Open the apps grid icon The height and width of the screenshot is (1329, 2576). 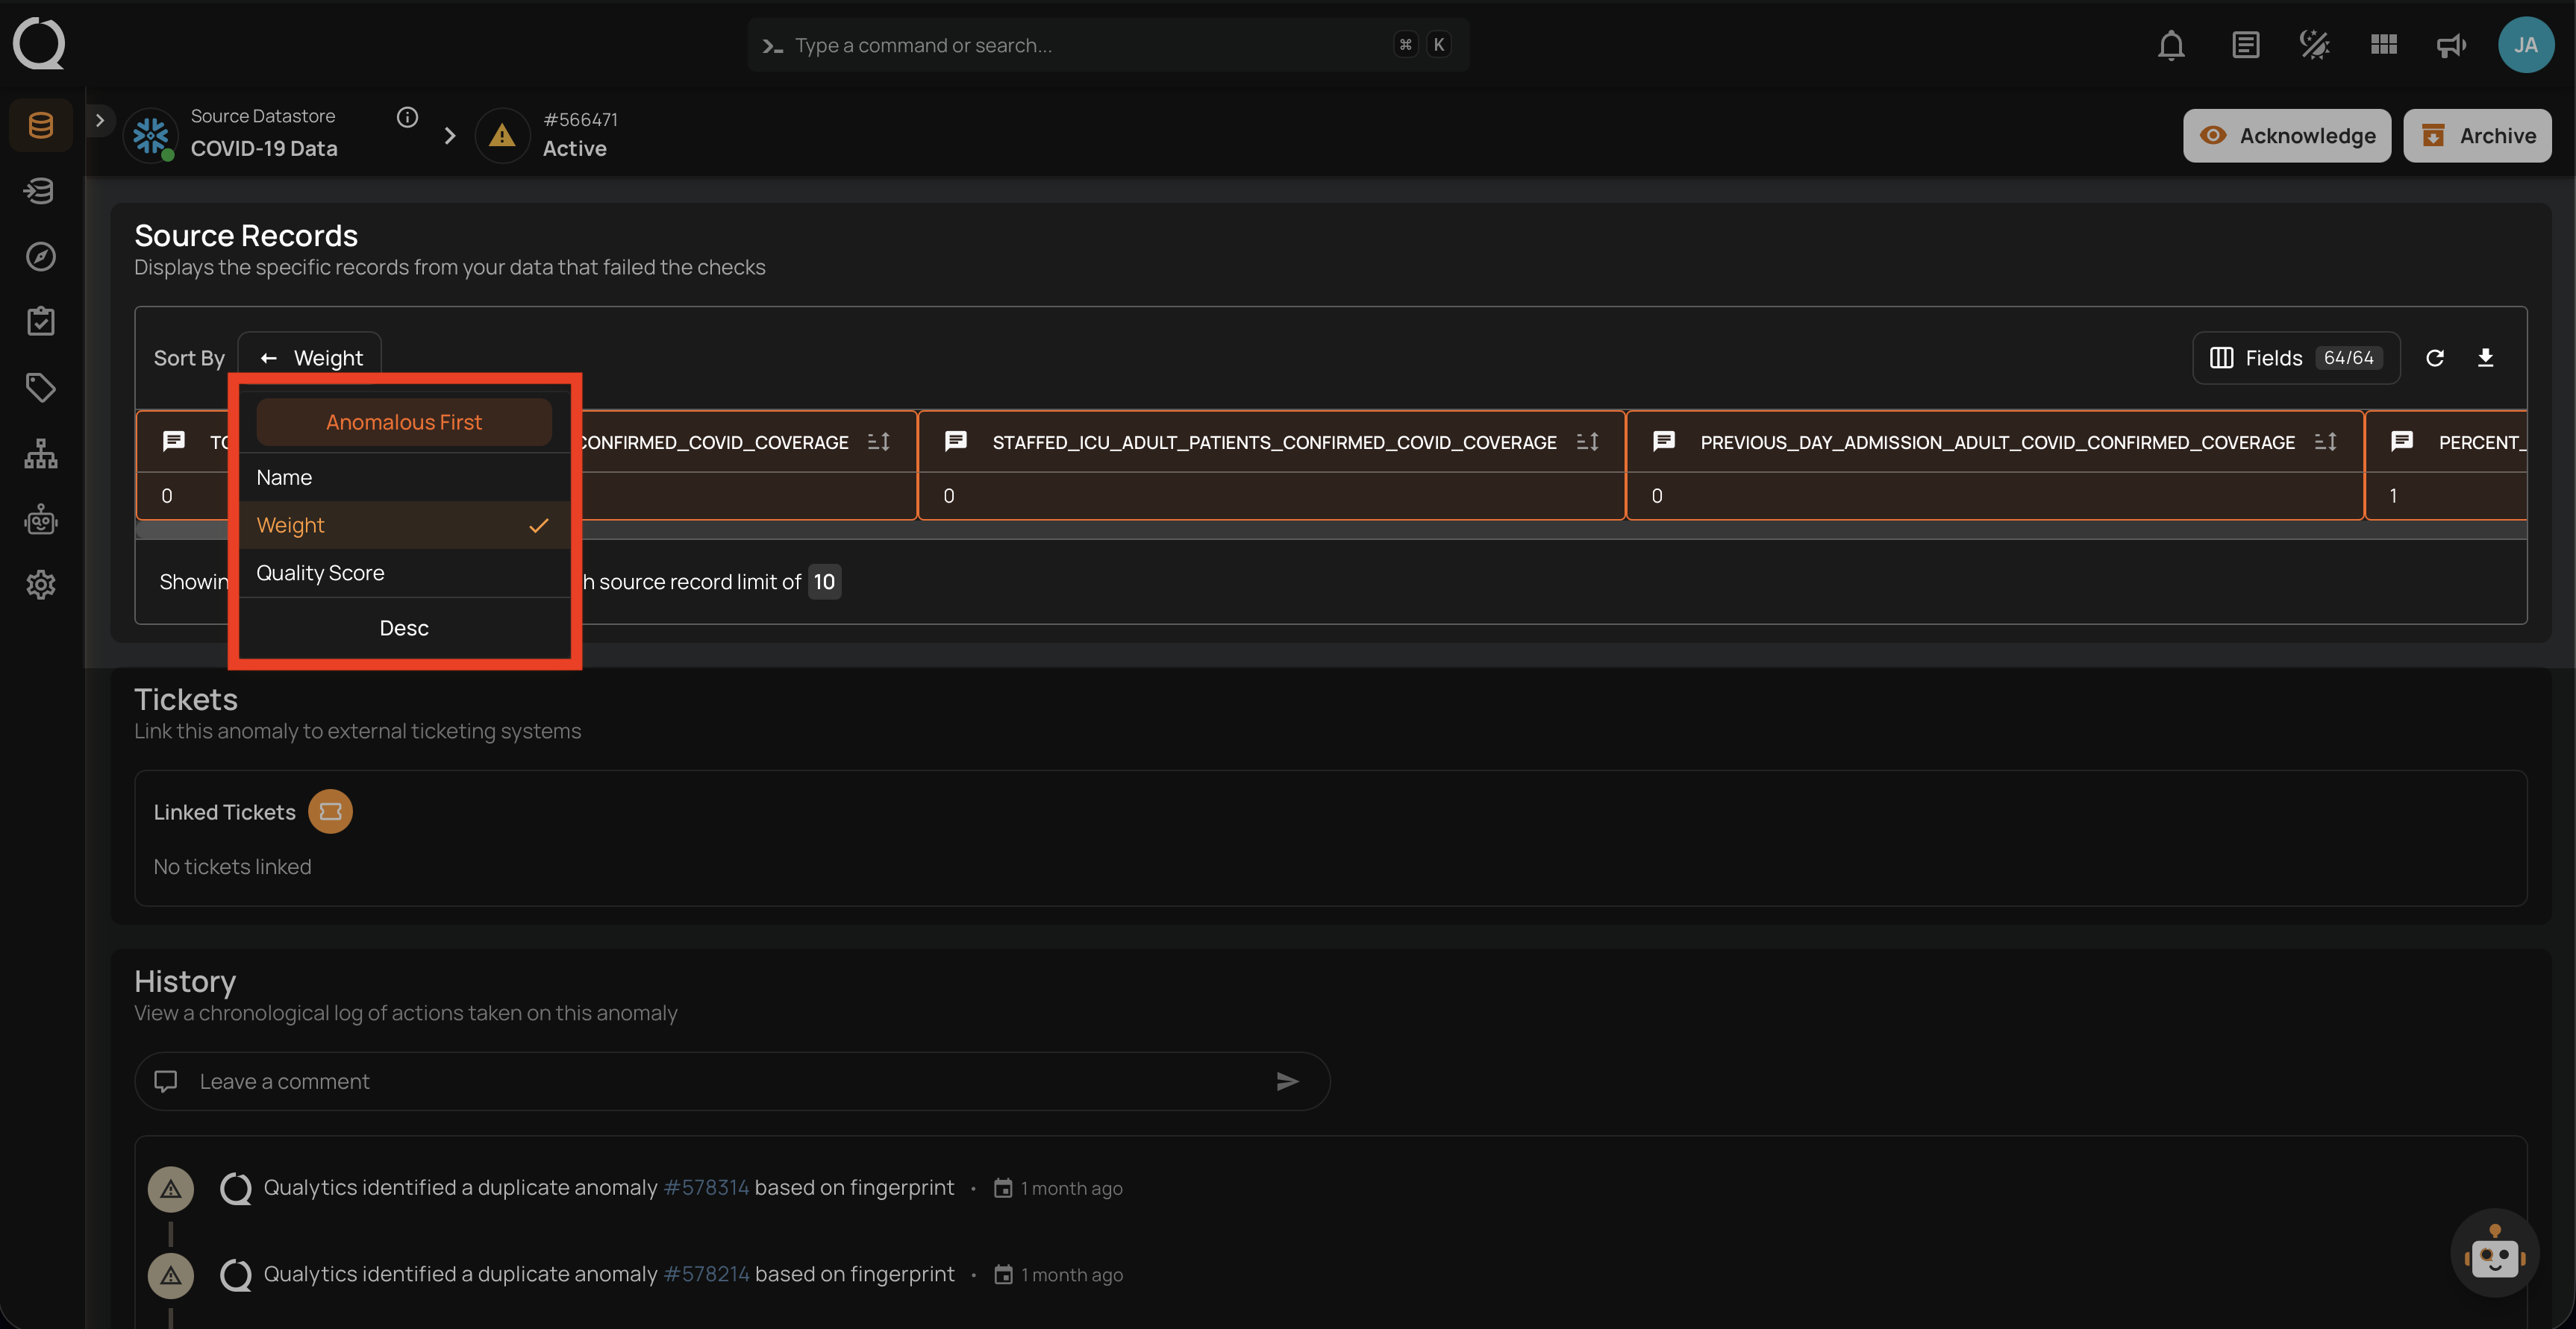coord(2384,45)
